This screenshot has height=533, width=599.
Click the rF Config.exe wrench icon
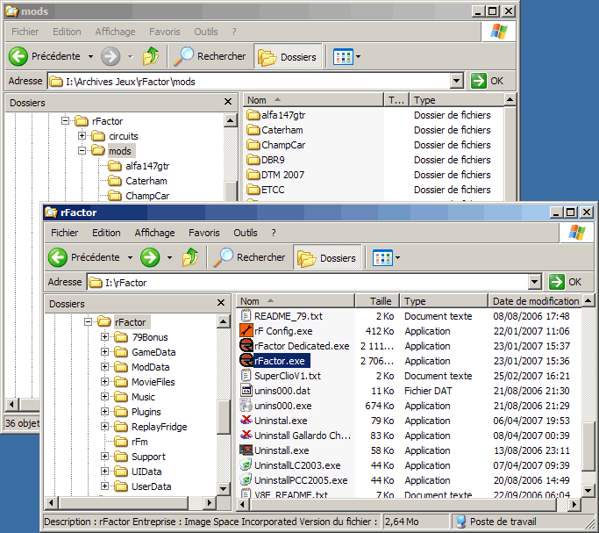(x=246, y=330)
